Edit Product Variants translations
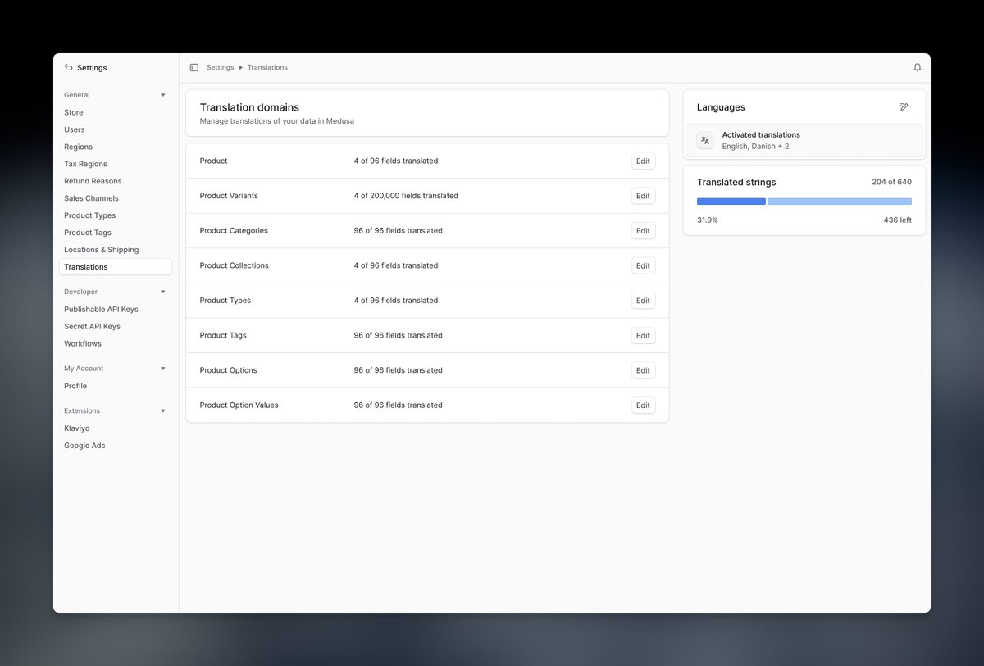 (x=643, y=196)
